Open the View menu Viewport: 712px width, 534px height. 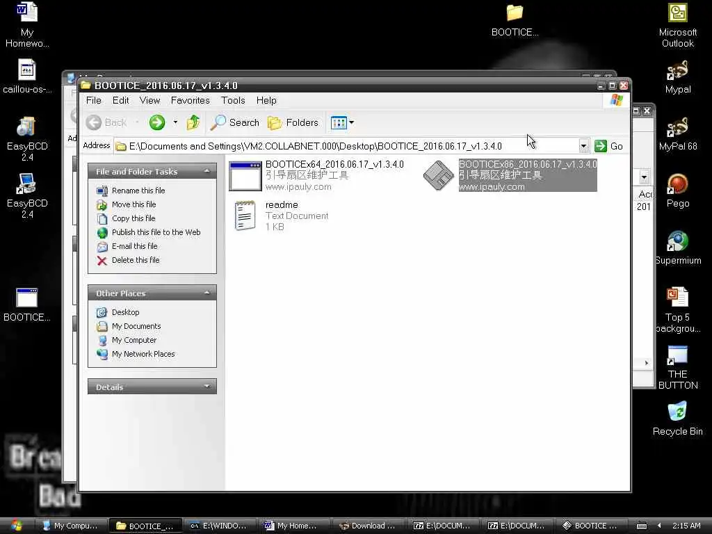tap(149, 100)
